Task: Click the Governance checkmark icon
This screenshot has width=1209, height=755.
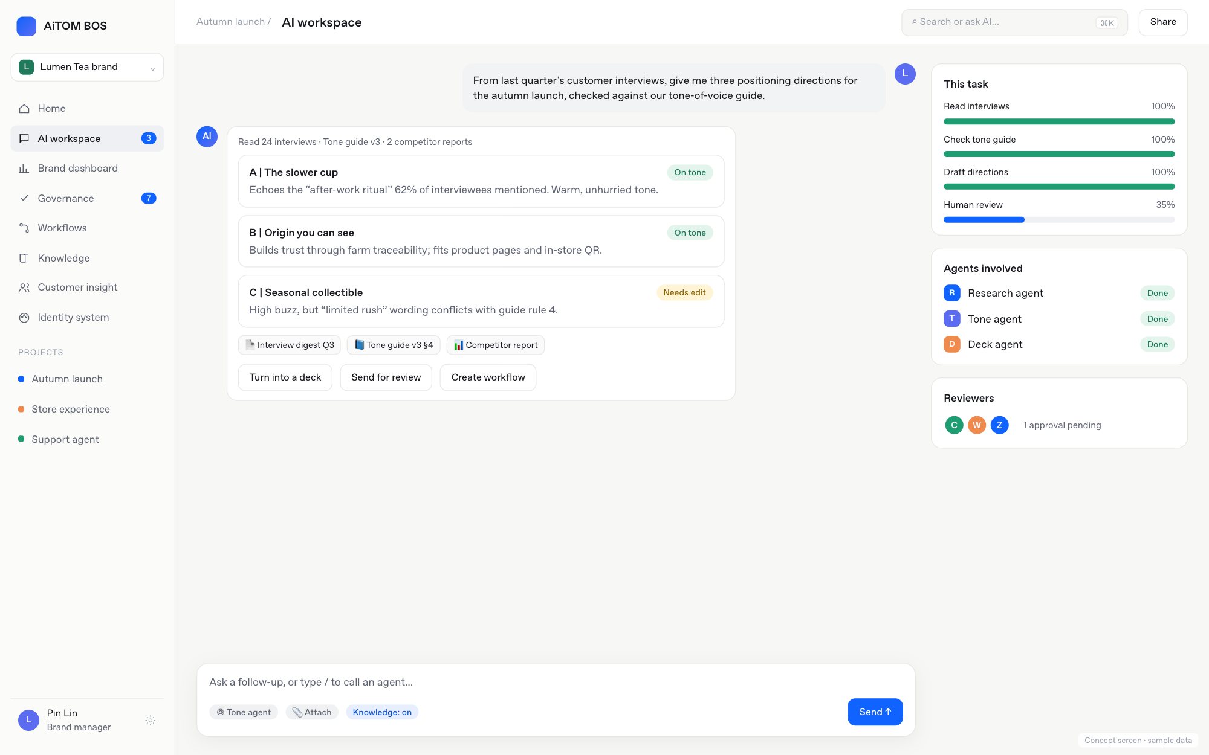Action: coord(24,198)
